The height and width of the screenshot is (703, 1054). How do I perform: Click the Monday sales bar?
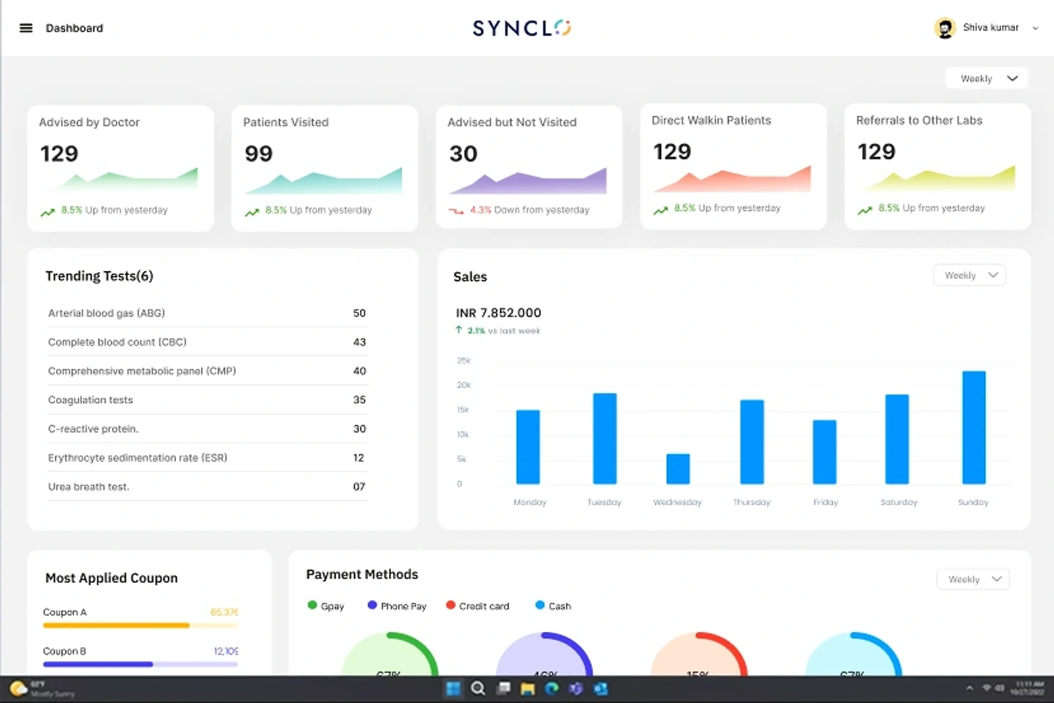tap(528, 447)
